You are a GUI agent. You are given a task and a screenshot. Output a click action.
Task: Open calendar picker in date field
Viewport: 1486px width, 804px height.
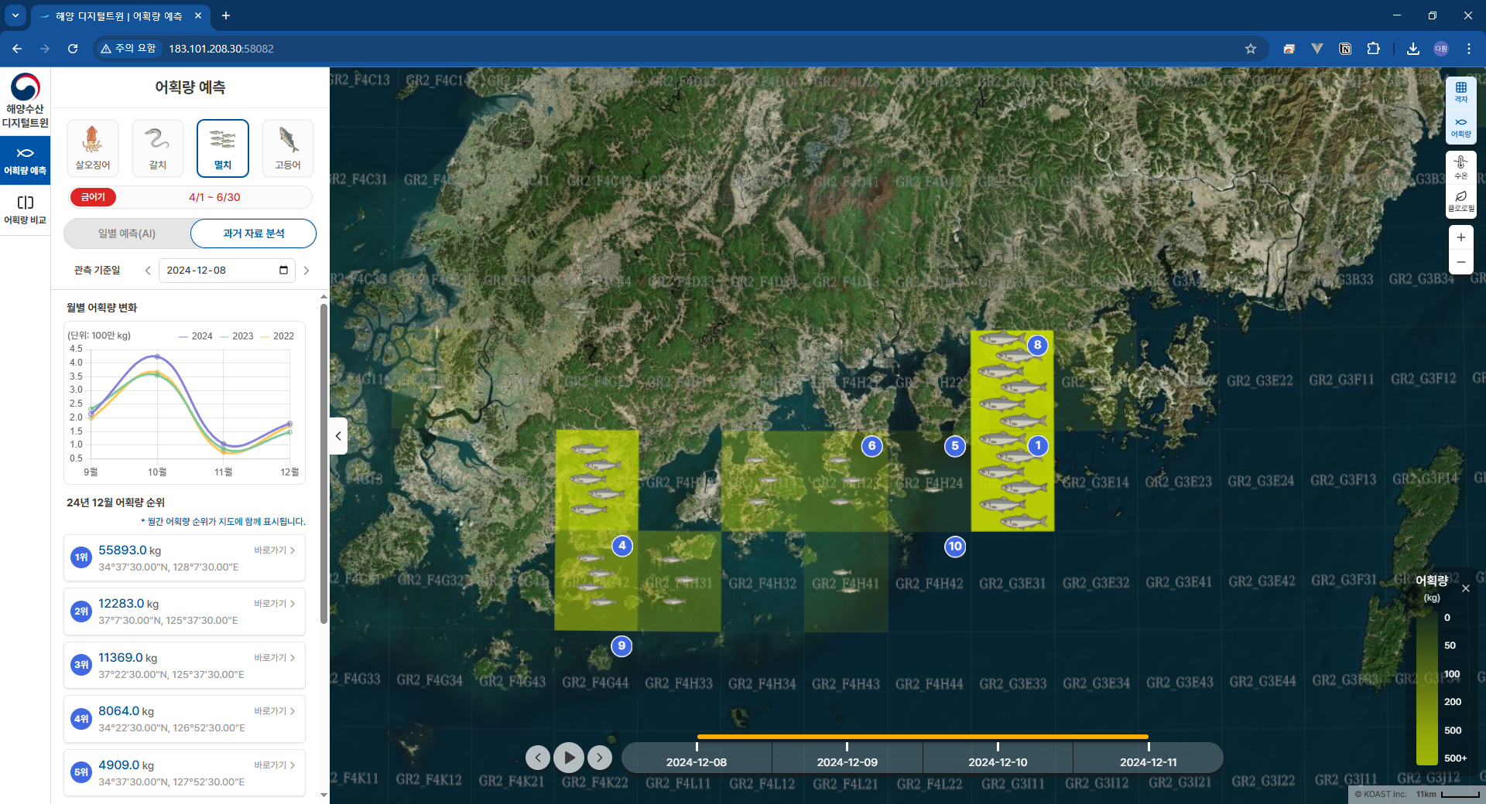(x=283, y=270)
